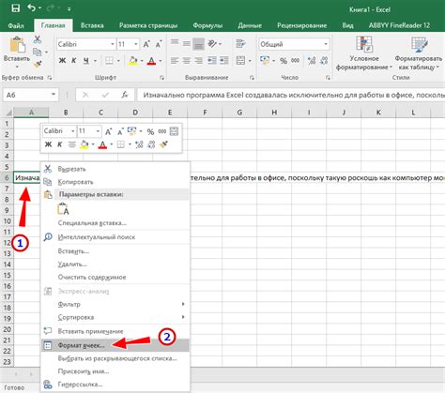Center text horizontally in the ribbon alignment group
445x393 pixels.
[187, 60]
